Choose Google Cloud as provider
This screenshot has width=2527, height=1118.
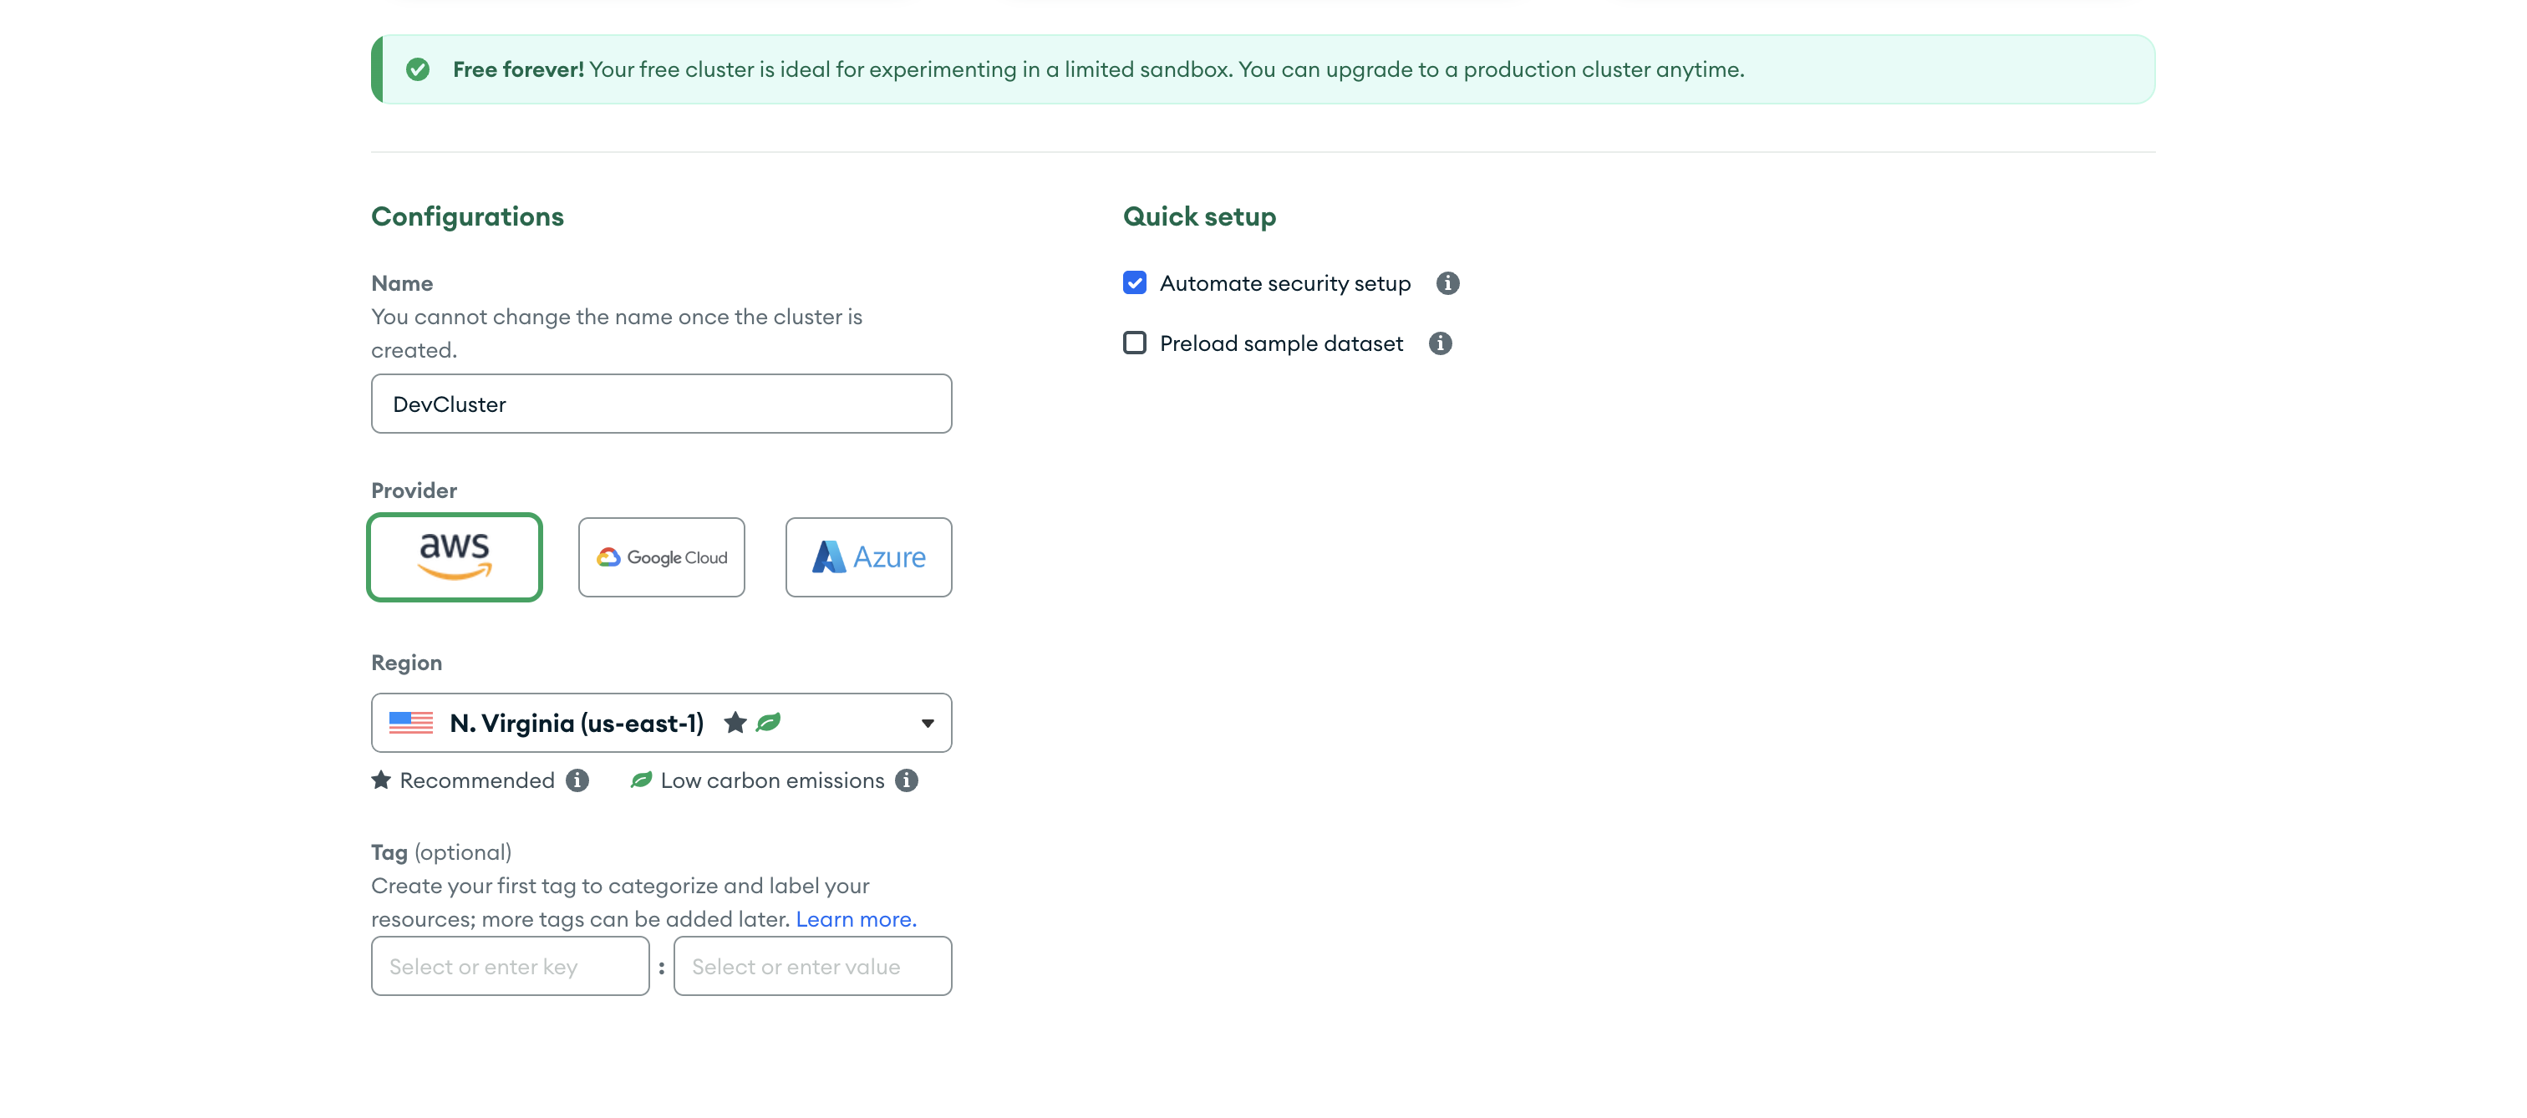(x=661, y=556)
